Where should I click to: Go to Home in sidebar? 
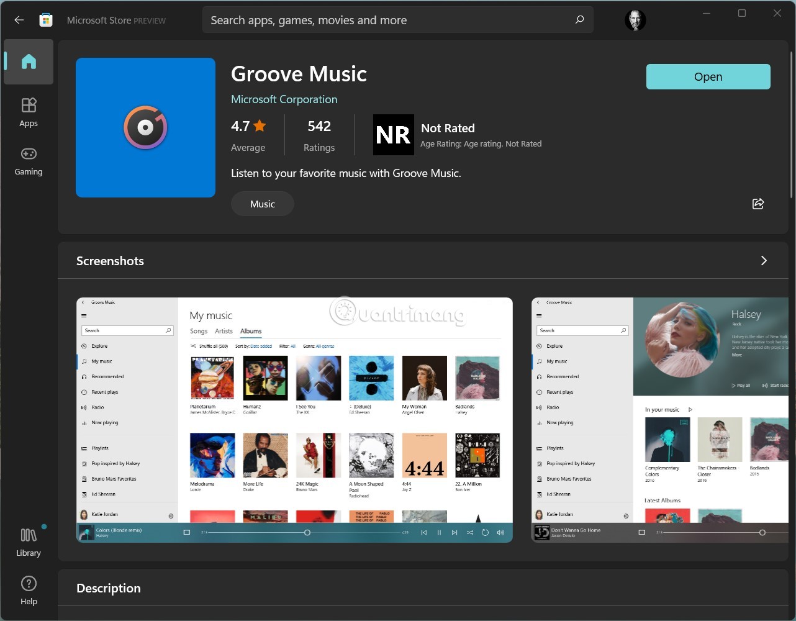[29, 61]
